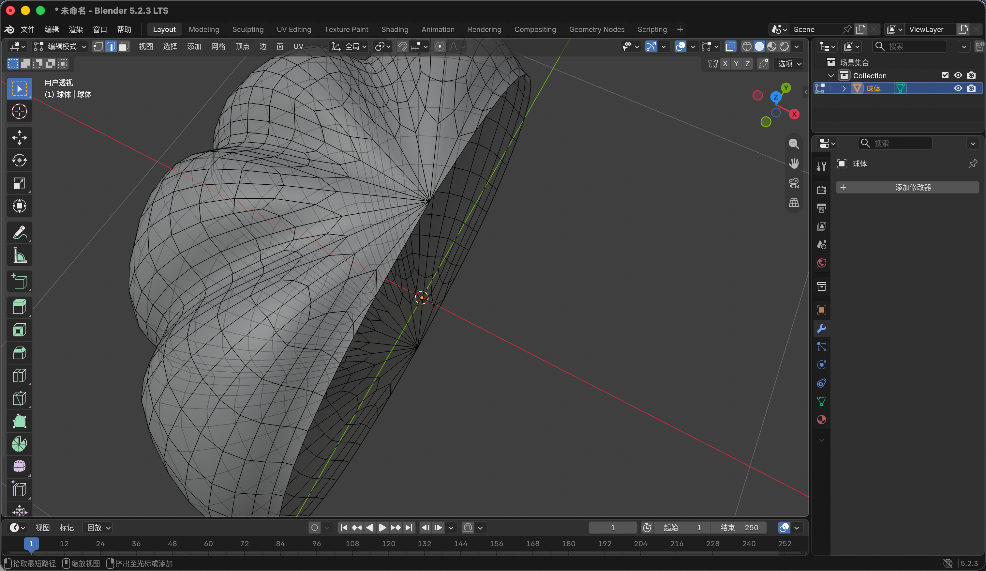Select the Spin tool
Viewport: 986px width, 571px height.
[x=19, y=444]
